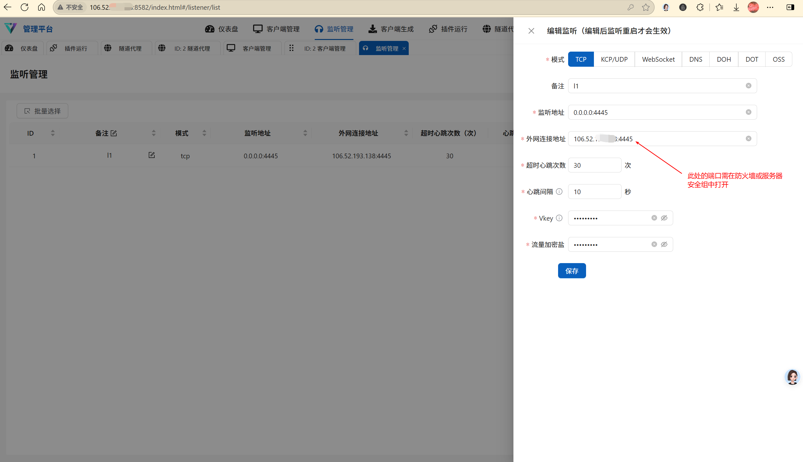The width and height of the screenshot is (803, 462).
Task: Clear the 流量加密盐 field
Action: [x=654, y=244]
